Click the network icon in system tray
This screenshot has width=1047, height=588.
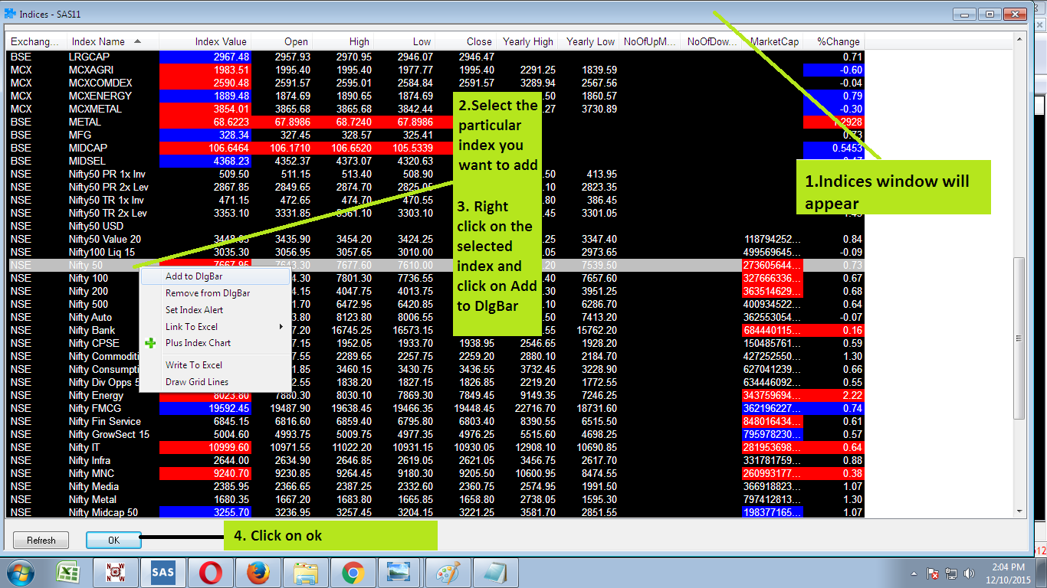(x=951, y=573)
